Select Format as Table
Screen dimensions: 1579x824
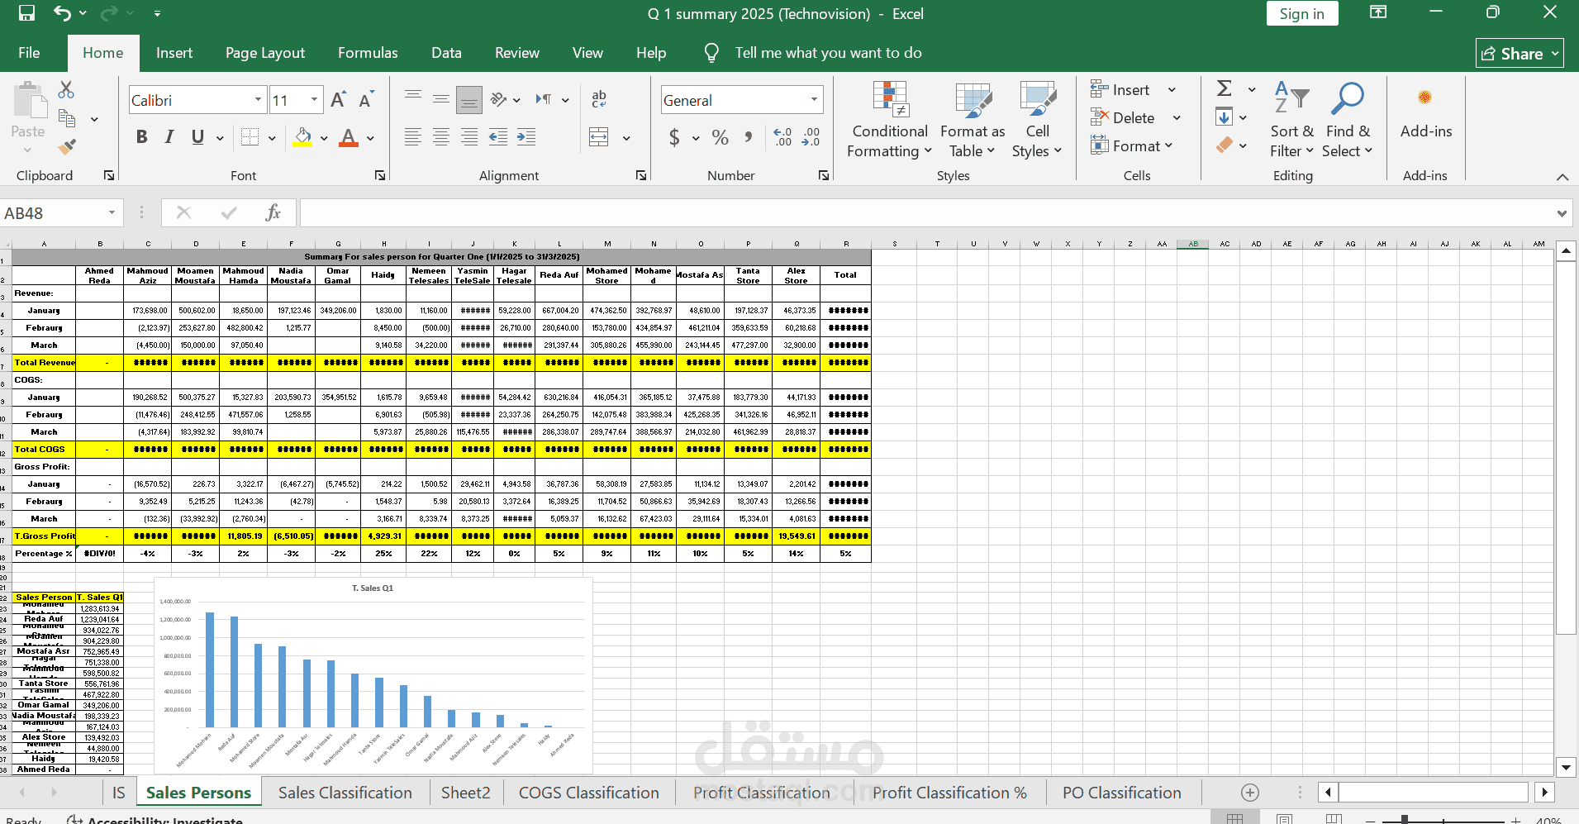coord(972,120)
